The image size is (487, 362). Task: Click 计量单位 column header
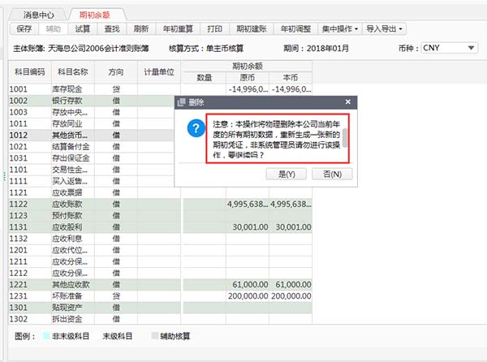(159, 72)
